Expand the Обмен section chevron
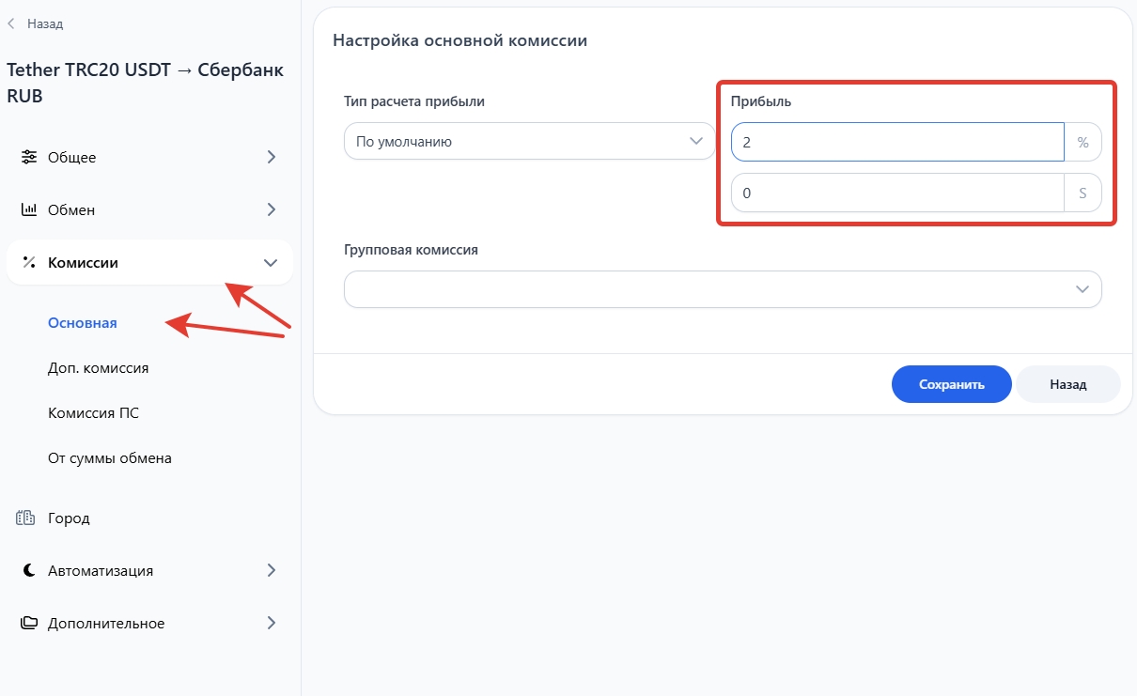The width and height of the screenshot is (1137, 696). (271, 209)
